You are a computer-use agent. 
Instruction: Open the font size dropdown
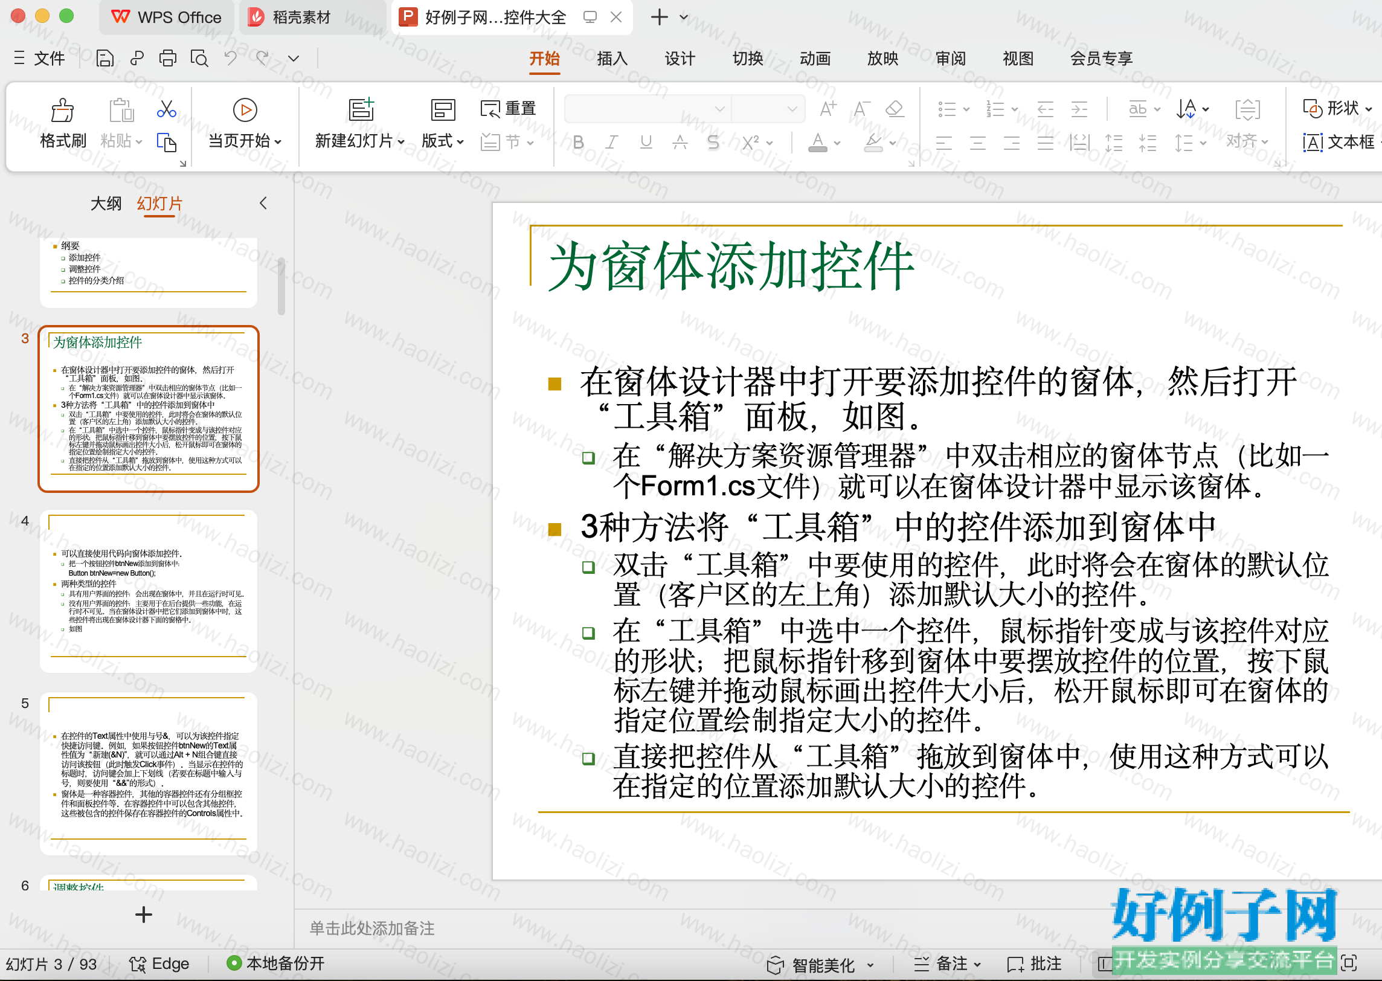(792, 109)
